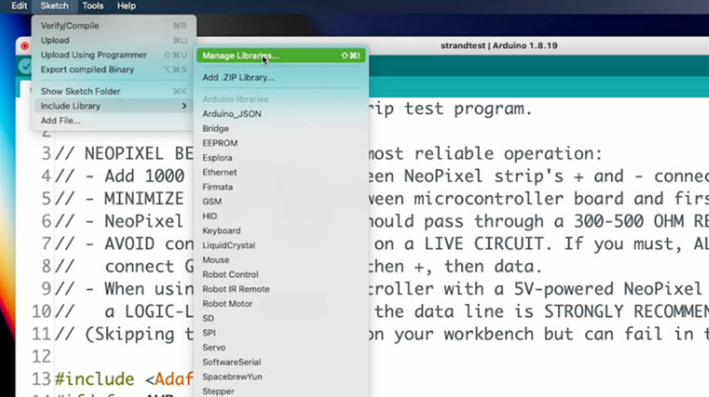Image resolution: width=709 pixels, height=397 pixels.
Task: Include the Bridge library
Action: tap(281, 128)
